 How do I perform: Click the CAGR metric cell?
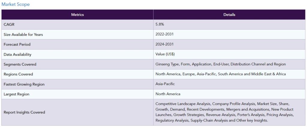pyautogui.click(x=77, y=24)
